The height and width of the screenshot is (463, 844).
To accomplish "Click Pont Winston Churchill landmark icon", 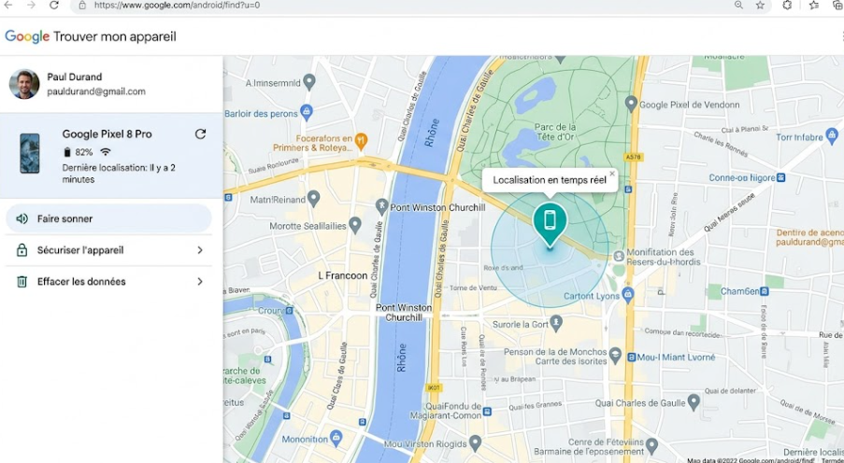I will 381,205.
